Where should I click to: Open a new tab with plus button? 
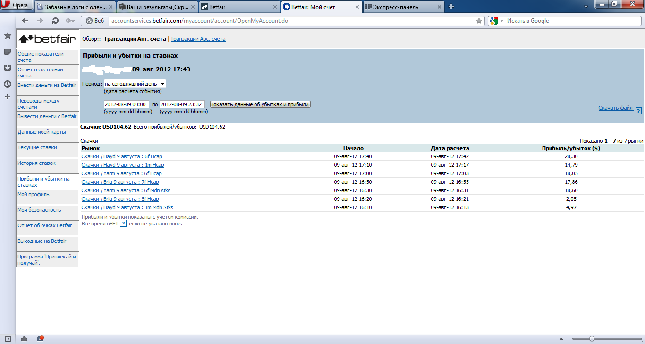click(451, 7)
